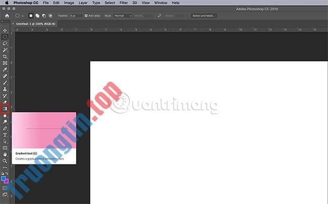Select the Rectangle shape tool
The height and width of the screenshot is (204, 328).
(x=5, y=148)
